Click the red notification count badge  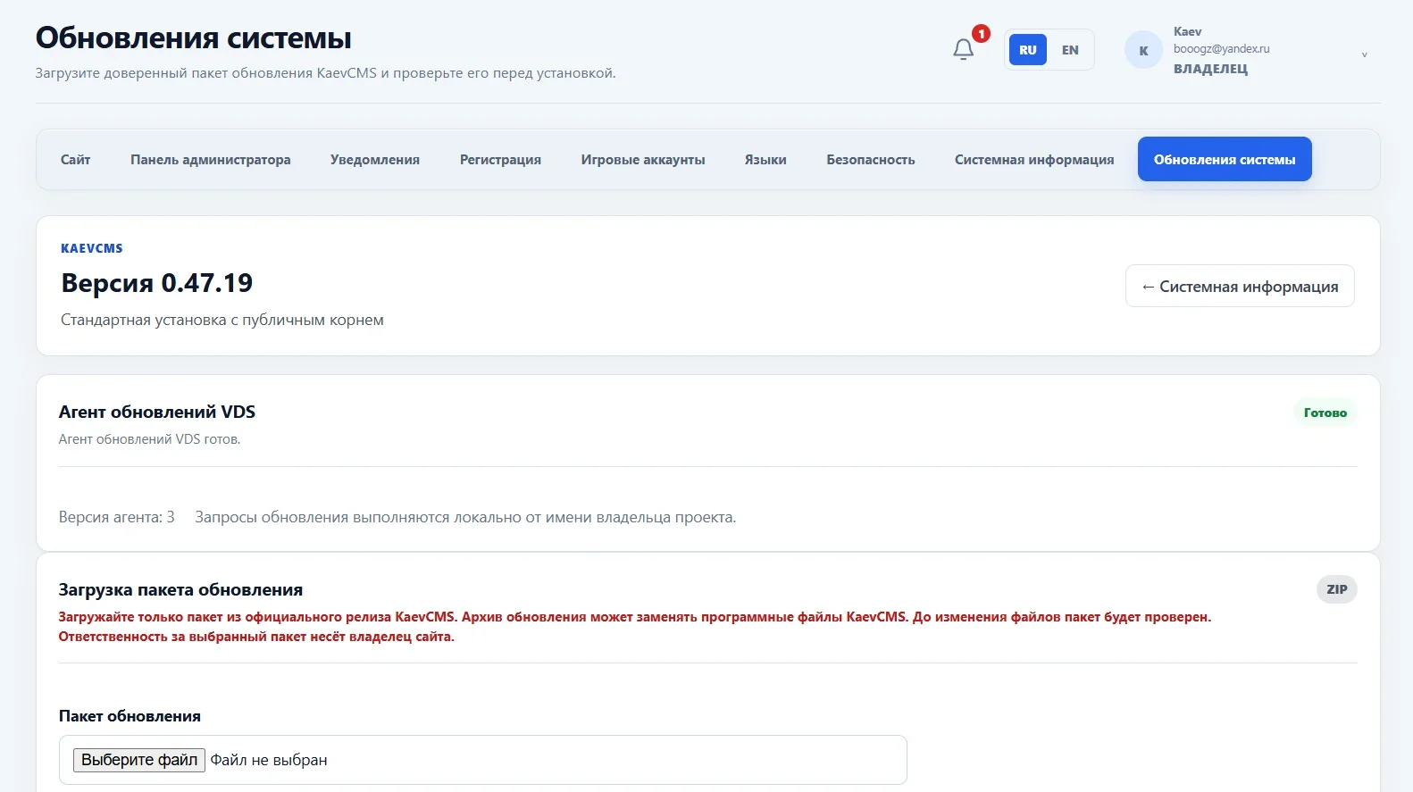point(981,34)
